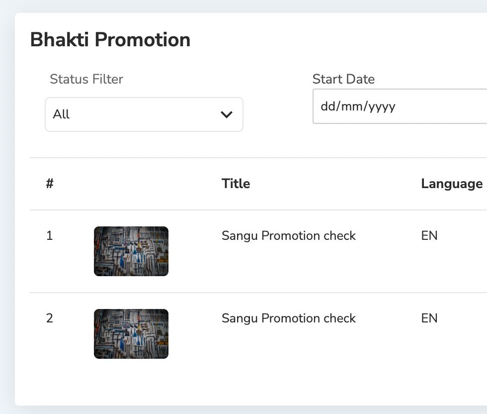Screen dimensions: 487x414
Task: Click the Title column header
Action: (x=236, y=184)
